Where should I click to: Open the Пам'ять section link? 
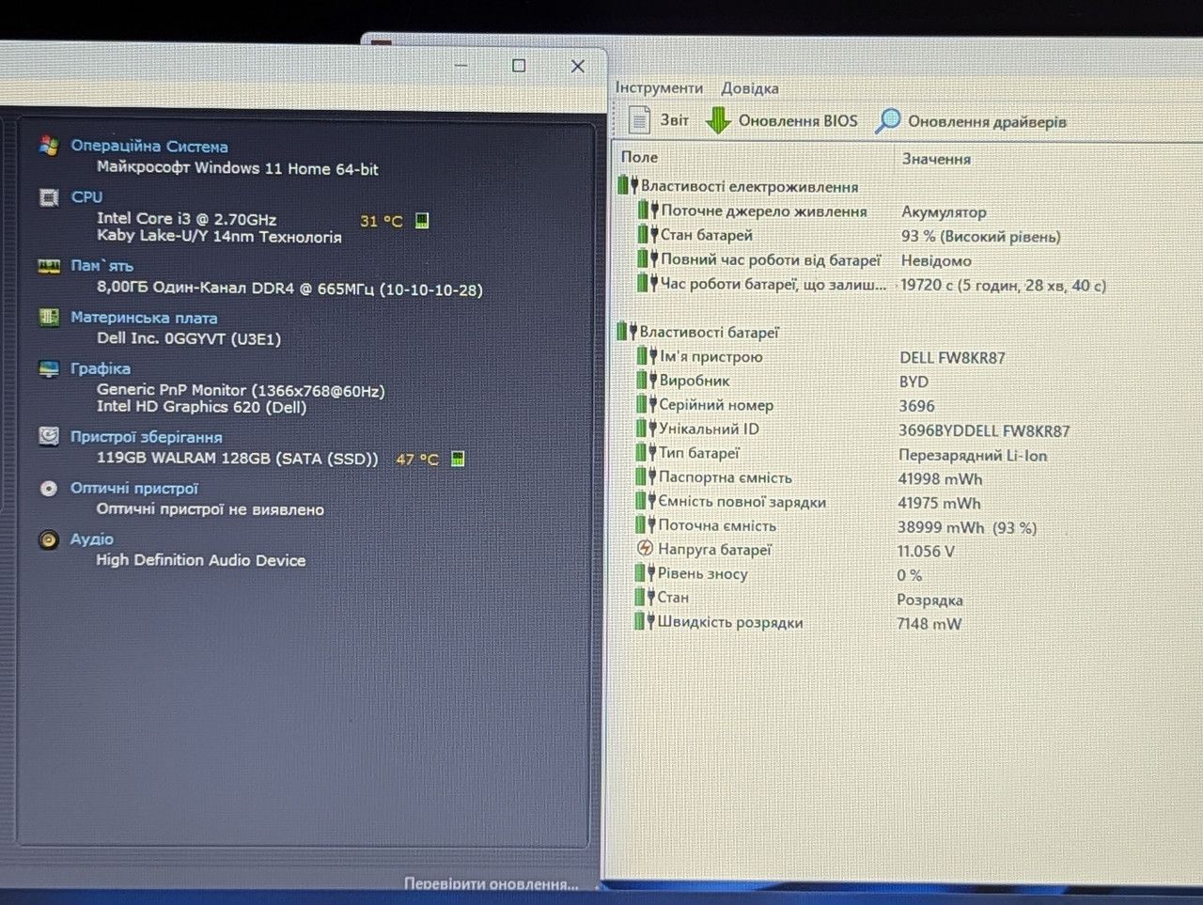(x=102, y=266)
